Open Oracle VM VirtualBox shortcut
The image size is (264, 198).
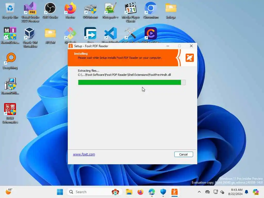point(30,37)
